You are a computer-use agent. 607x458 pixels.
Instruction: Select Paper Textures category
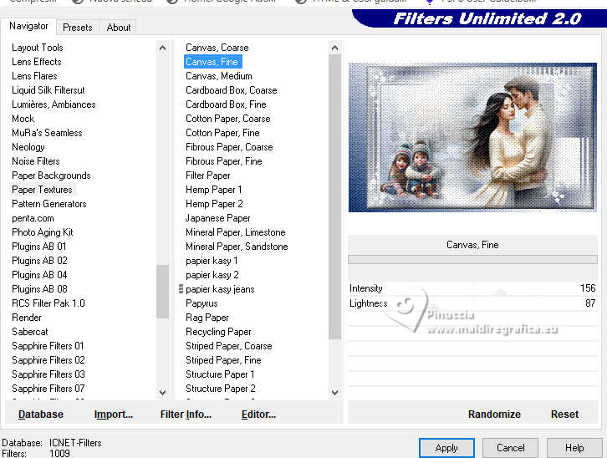coord(42,190)
